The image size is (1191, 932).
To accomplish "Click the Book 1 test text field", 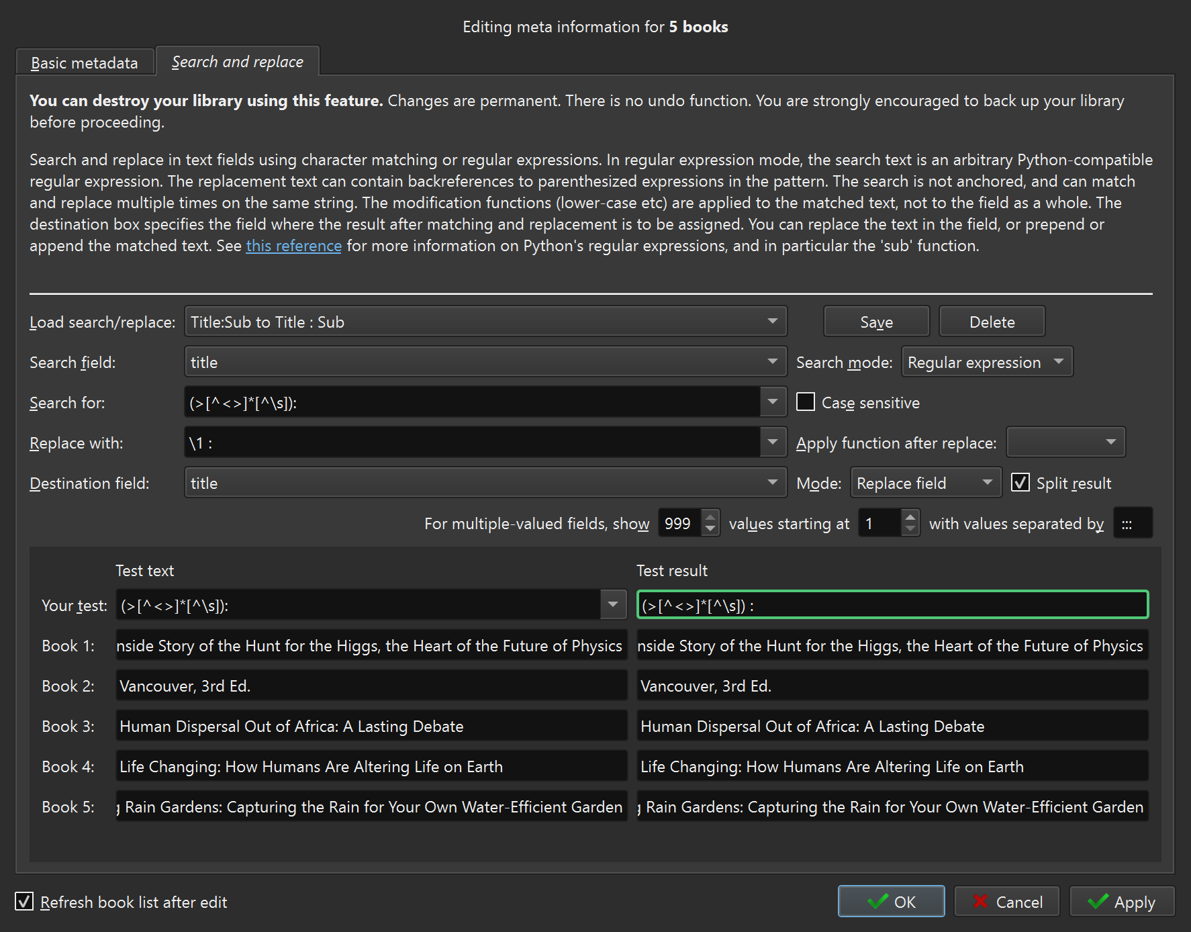I will tap(371, 645).
